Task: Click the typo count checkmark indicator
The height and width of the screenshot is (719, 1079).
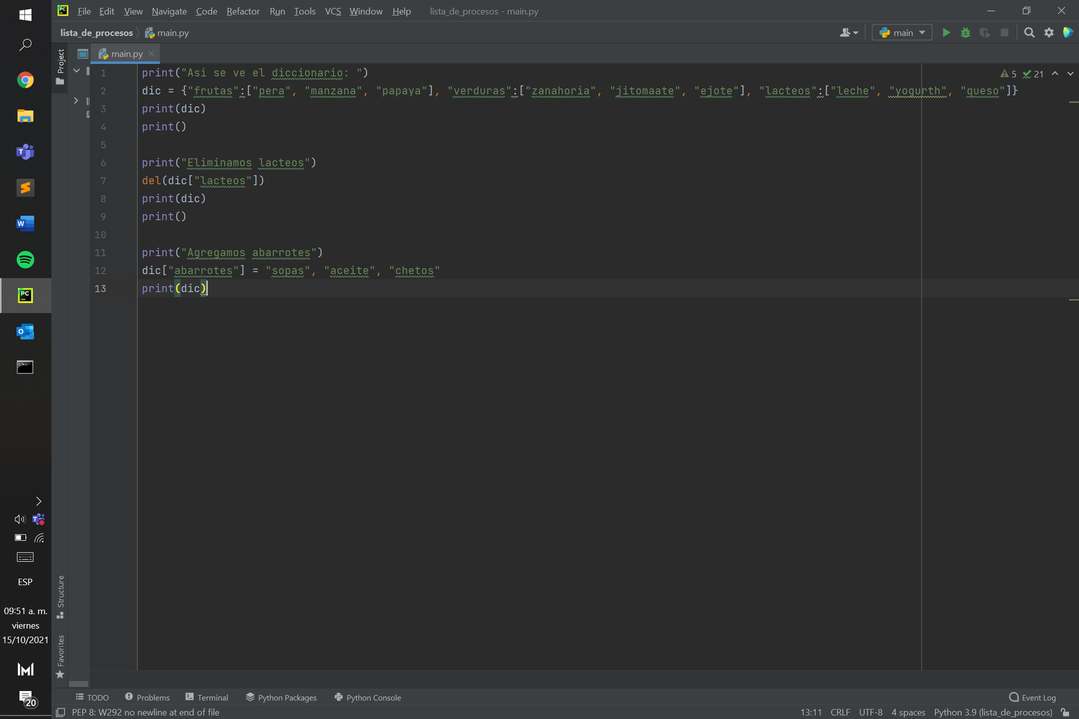Action: (1033, 74)
